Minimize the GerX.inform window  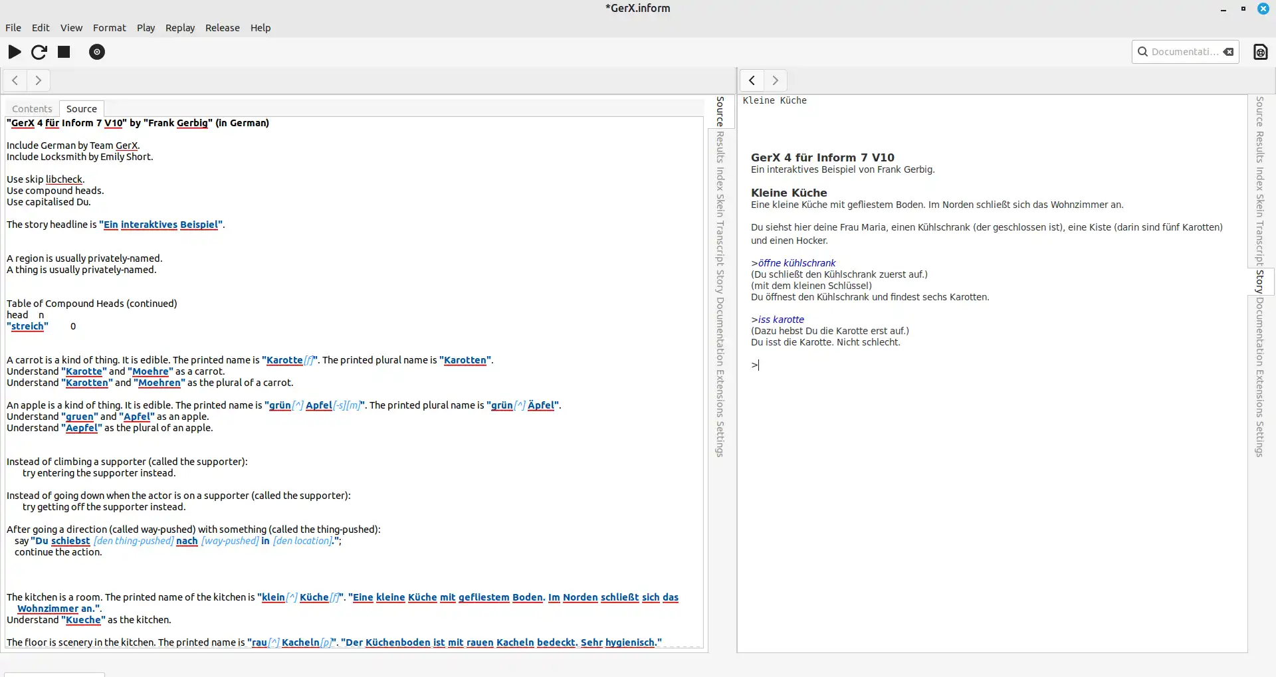[x=1223, y=9]
